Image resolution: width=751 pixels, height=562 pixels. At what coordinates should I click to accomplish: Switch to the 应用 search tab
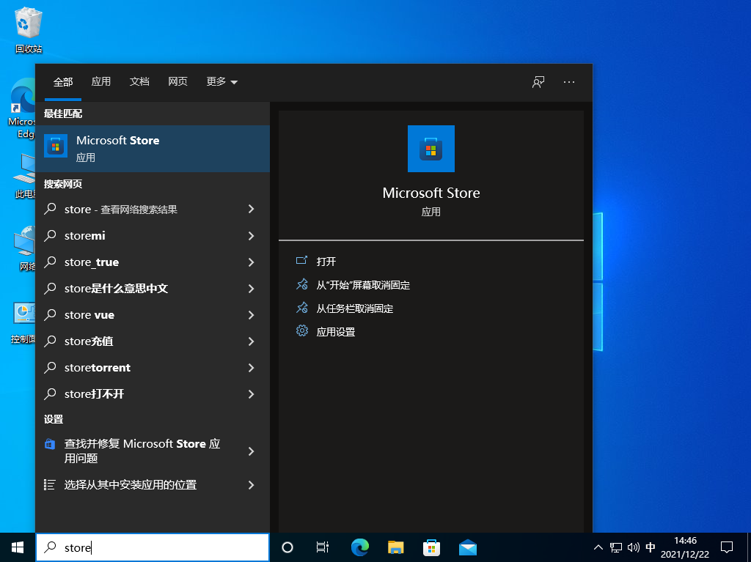(x=101, y=82)
